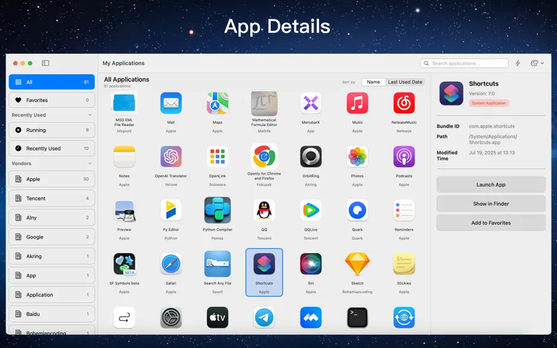Select the MenubarX app icon
Viewport: 557px width, 348px height.
pos(311,103)
